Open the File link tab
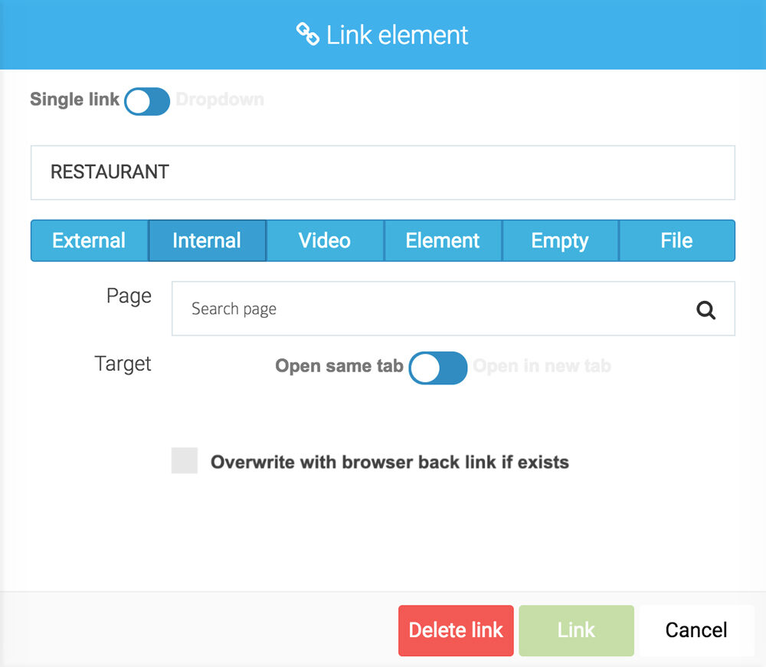 coord(677,240)
